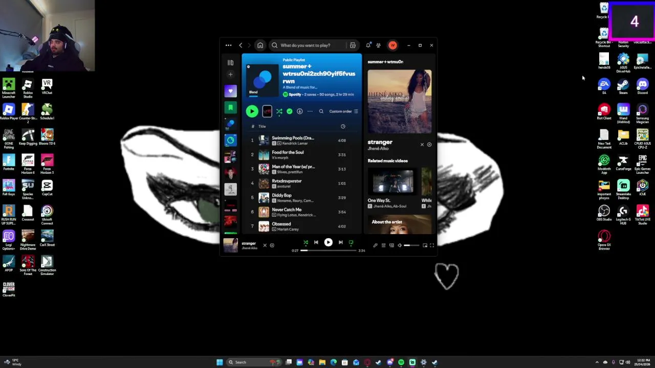Download the playlist
This screenshot has height=368, width=655.
click(300, 111)
